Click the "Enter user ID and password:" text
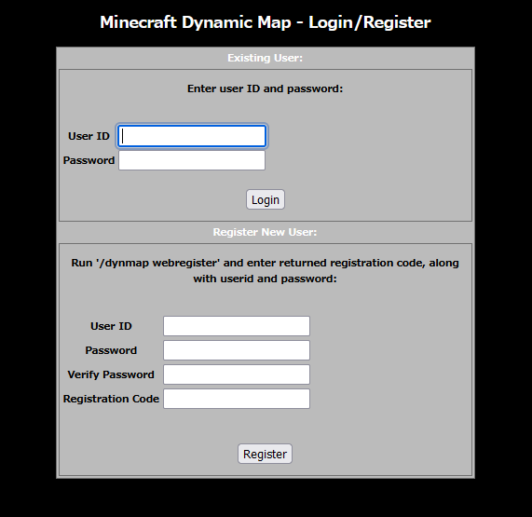The image size is (532, 517). pyautogui.click(x=265, y=88)
